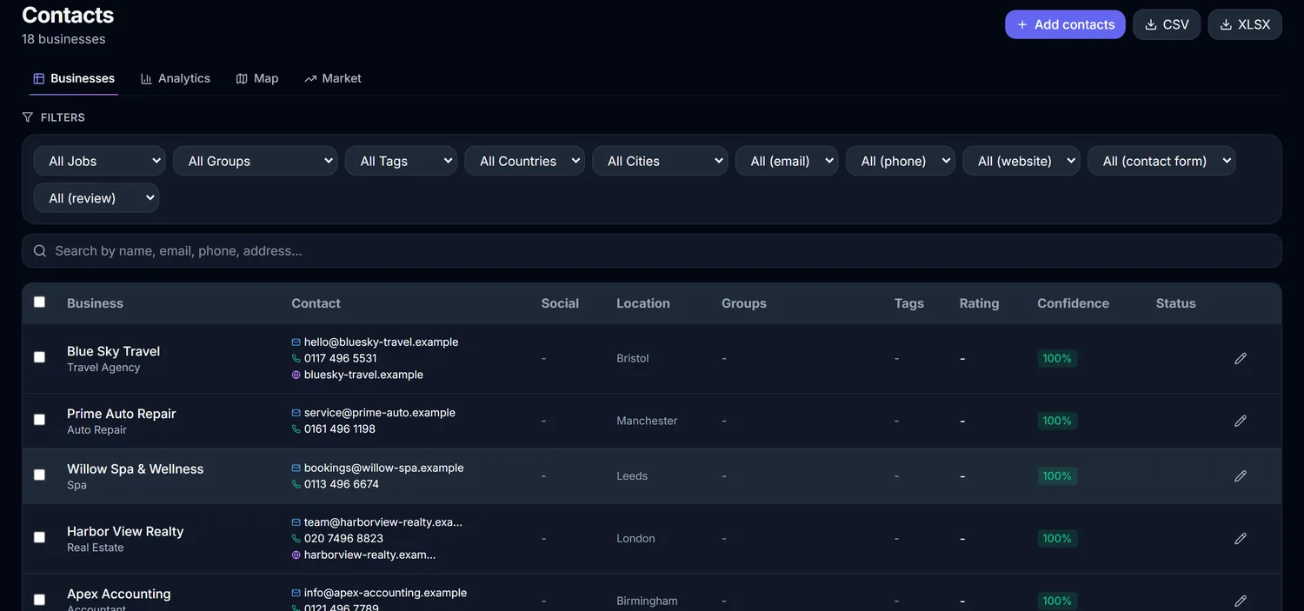Click the envelope icon next to service@prime-auto.example
1304x611 pixels.
point(296,413)
